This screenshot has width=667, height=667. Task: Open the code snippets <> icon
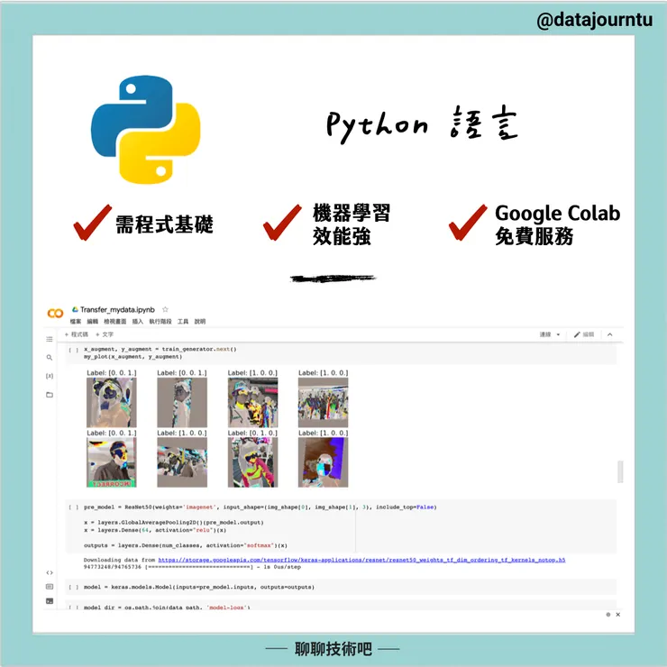pyautogui.click(x=50, y=572)
